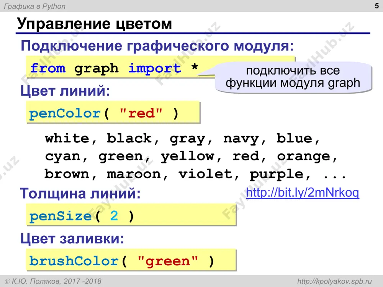This screenshot has height=287, width=383.
Task: Click the penSize( 2 ) code box
Action: pos(131,215)
